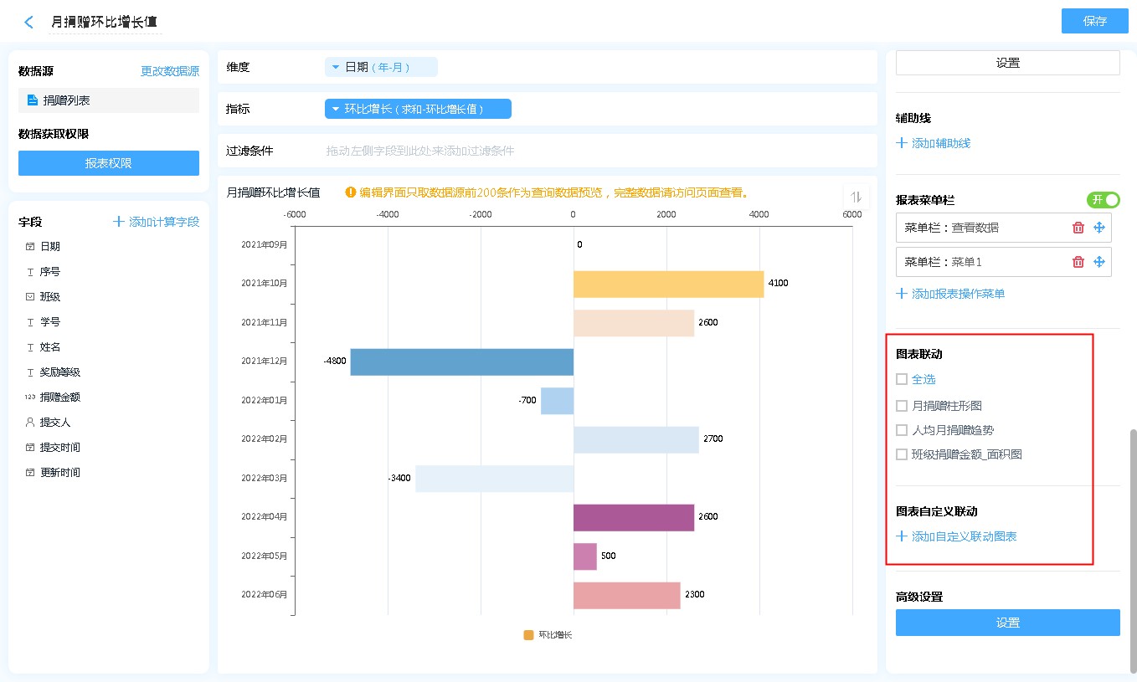Check the 全选 checkbox

902,379
